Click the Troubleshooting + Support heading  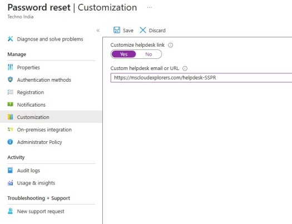pyautogui.click(x=39, y=198)
